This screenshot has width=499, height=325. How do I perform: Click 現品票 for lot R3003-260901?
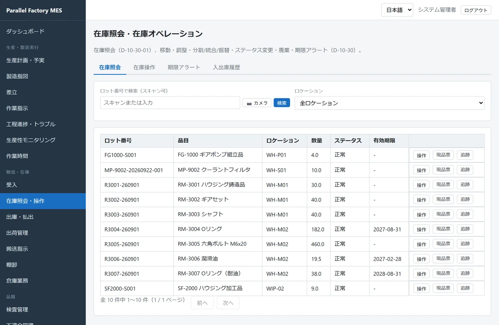coord(443,214)
